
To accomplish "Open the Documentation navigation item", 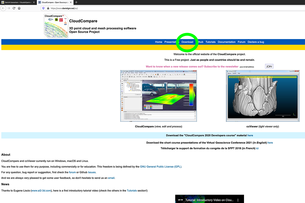I will click(227, 42).
